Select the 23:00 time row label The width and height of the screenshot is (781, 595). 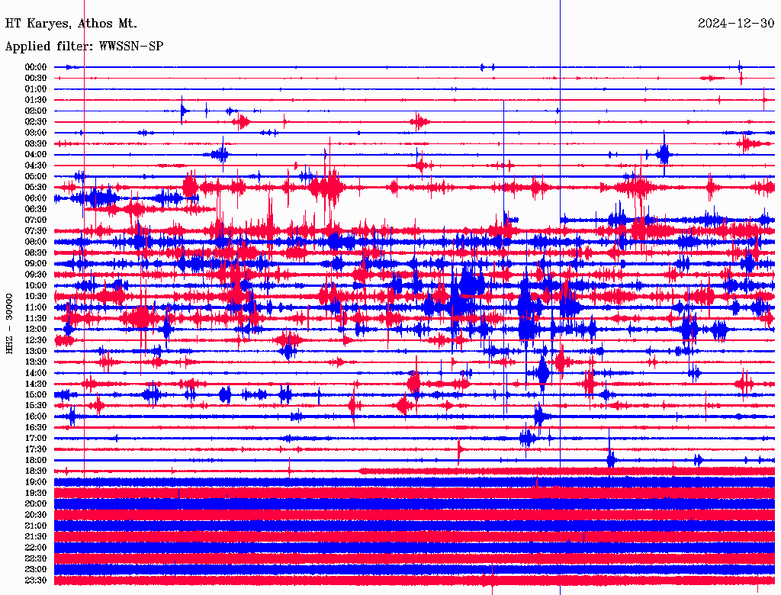pyautogui.click(x=36, y=570)
